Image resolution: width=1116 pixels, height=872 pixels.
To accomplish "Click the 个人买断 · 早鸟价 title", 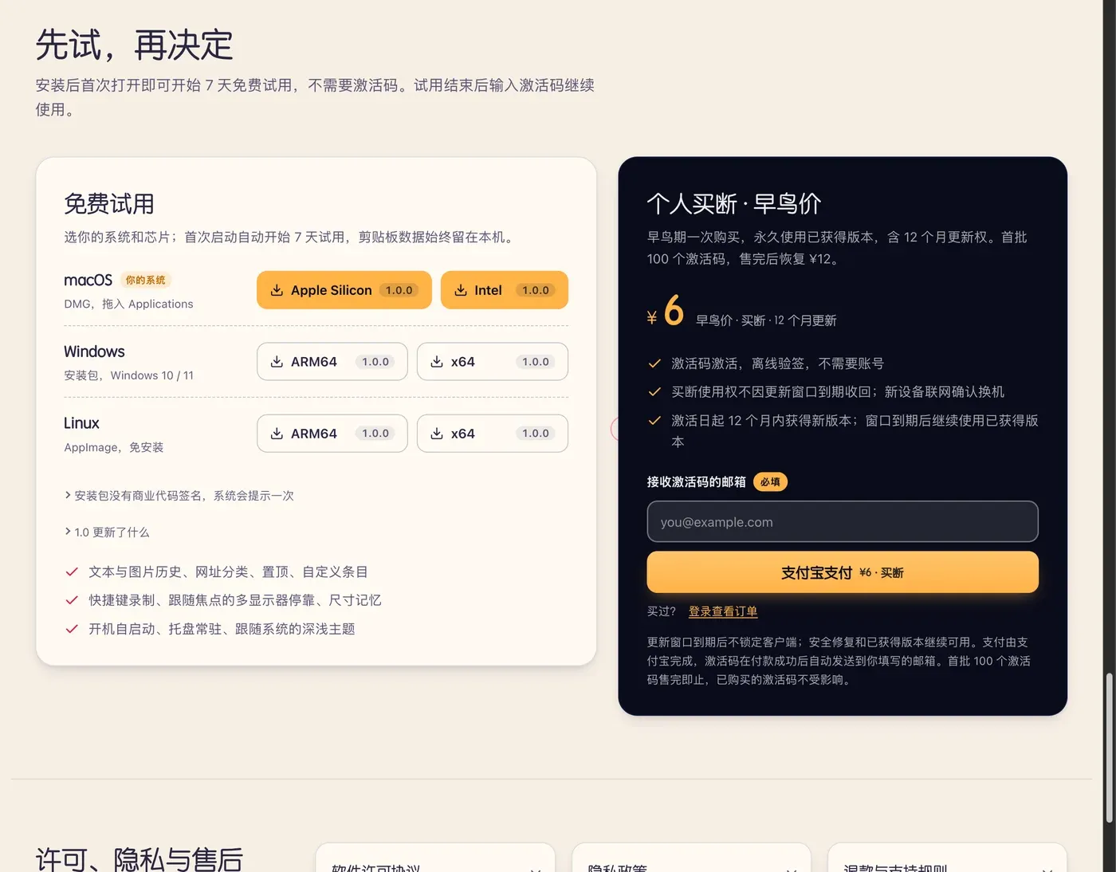I will (x=734, y=204).
